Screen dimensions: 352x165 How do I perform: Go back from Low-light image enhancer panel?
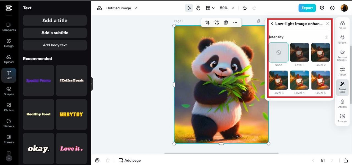(x=272, y=24)
